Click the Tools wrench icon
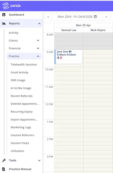Image resolution: width=113 pixels, height=173 pixels. 4,160
